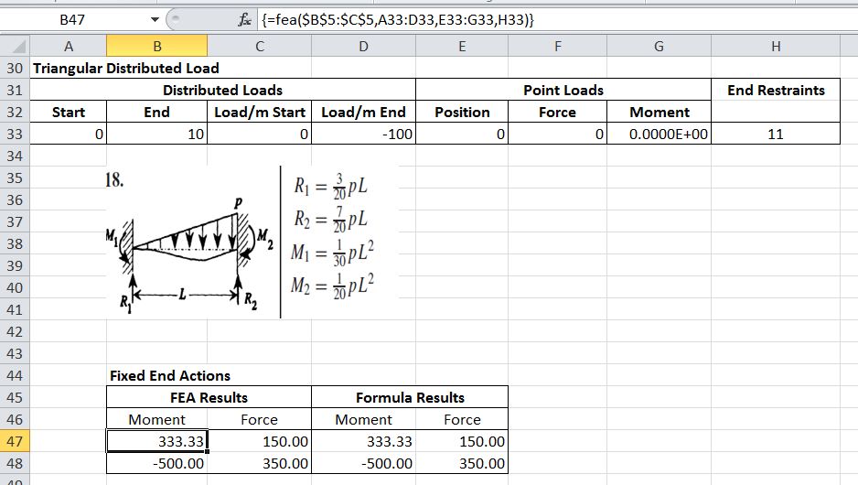The width and height of the screenshot is (858, 485).
Task: Select the Fixed End Actions heading cell
Action: 170,375
